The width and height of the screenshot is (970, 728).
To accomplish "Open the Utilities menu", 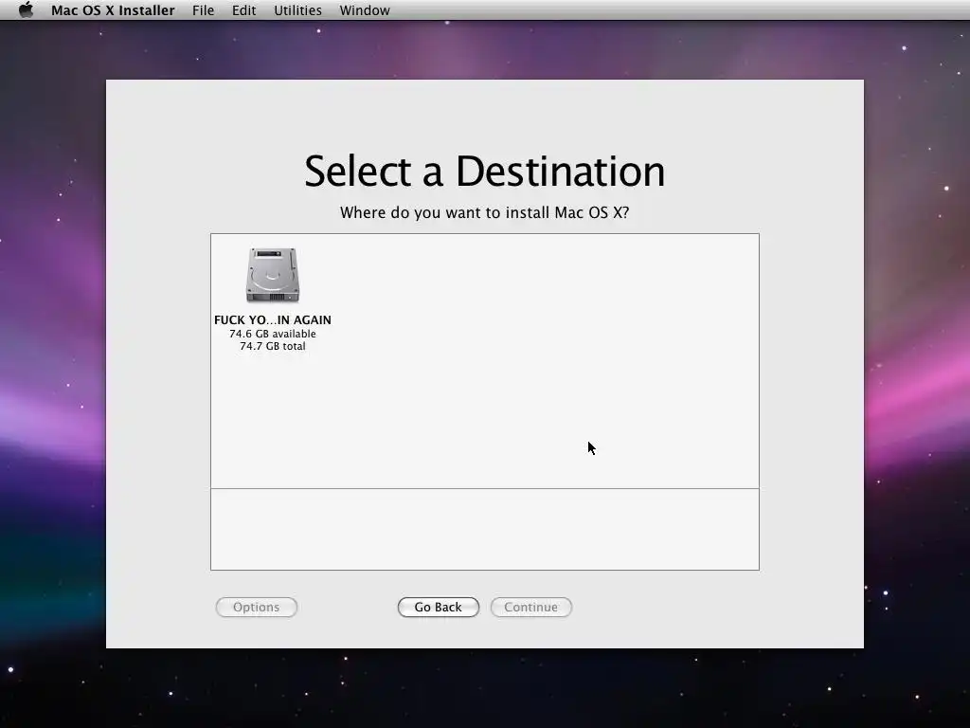I will point(297,10).
